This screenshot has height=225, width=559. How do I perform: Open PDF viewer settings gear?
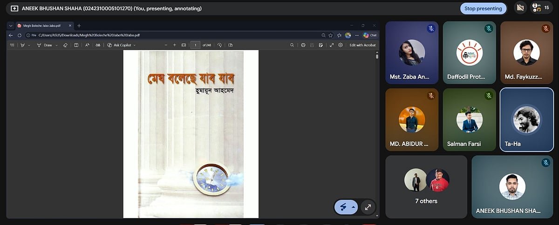[x=341, y=45]
